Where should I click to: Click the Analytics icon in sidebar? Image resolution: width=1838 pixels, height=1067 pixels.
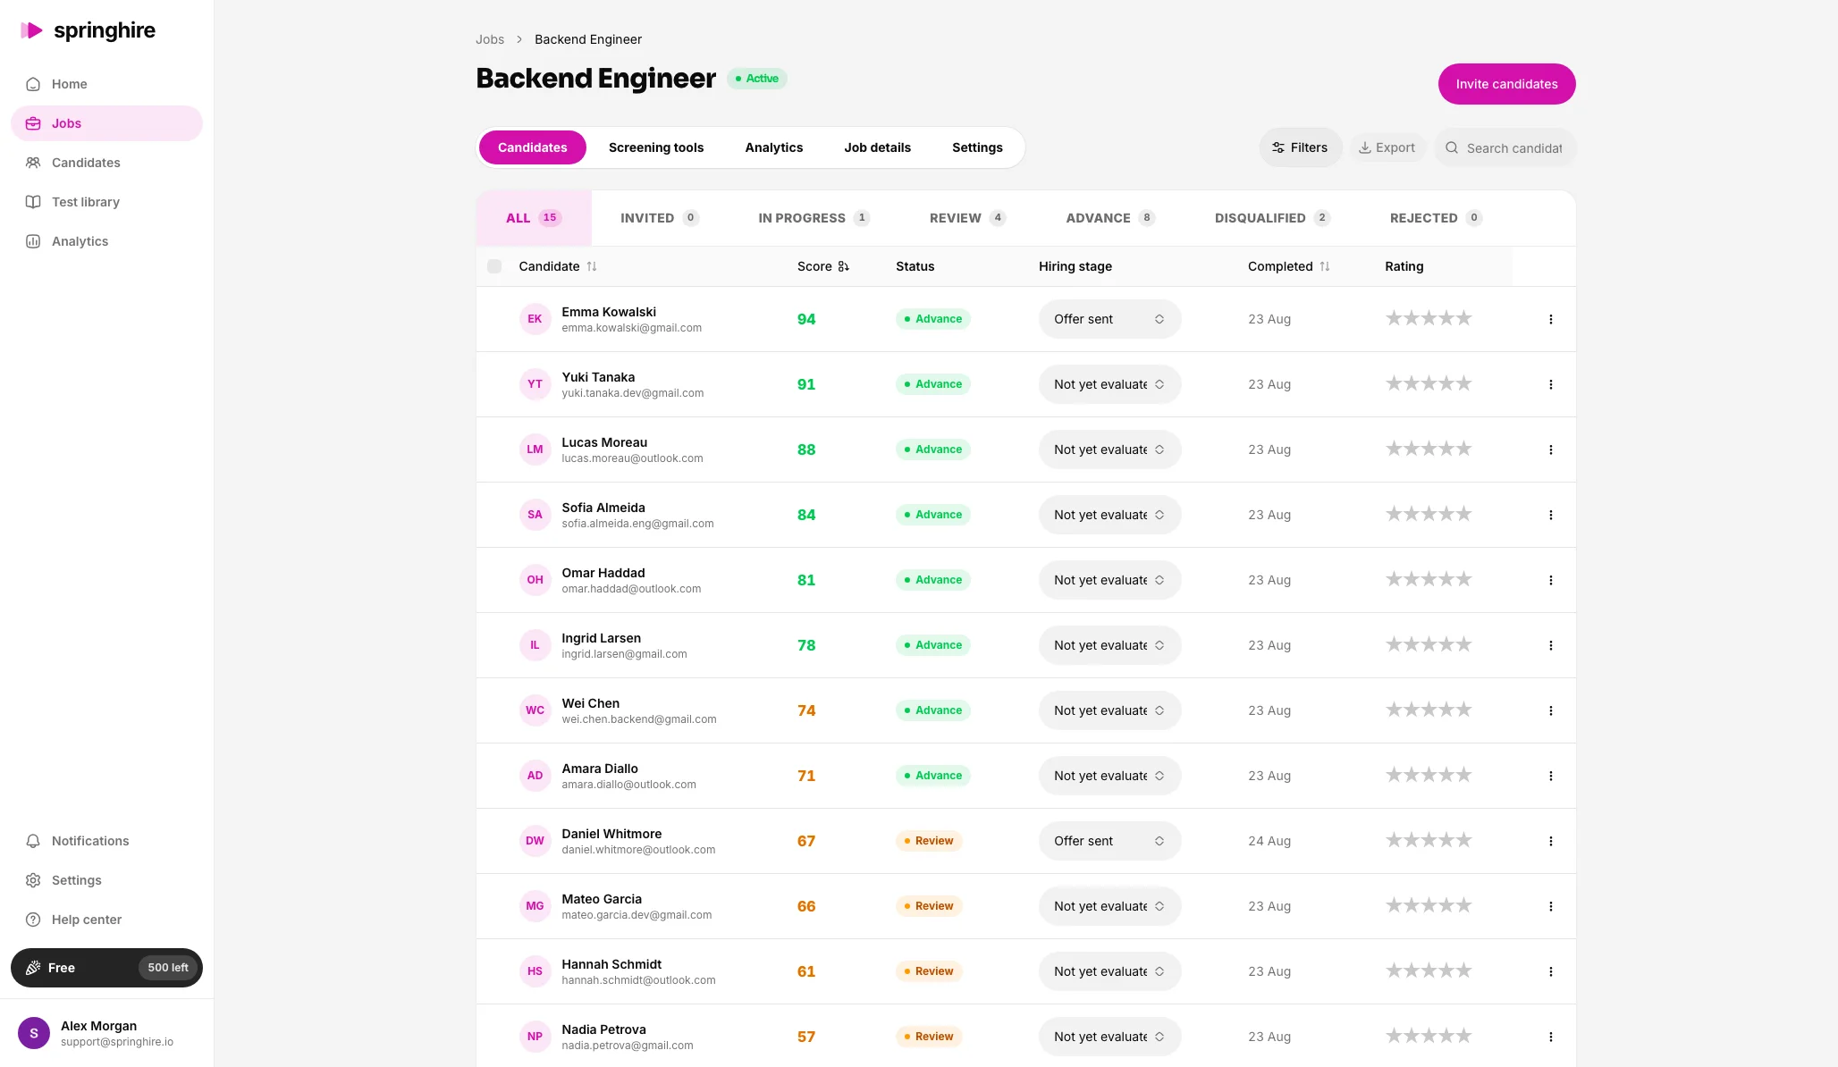pyautogui.click(x=33, y=241)
